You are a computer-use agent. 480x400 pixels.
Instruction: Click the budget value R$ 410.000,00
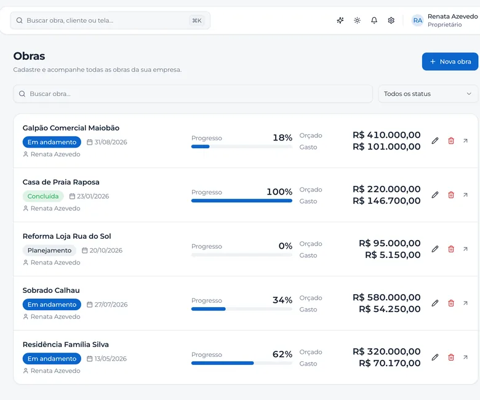click(386, 135)
